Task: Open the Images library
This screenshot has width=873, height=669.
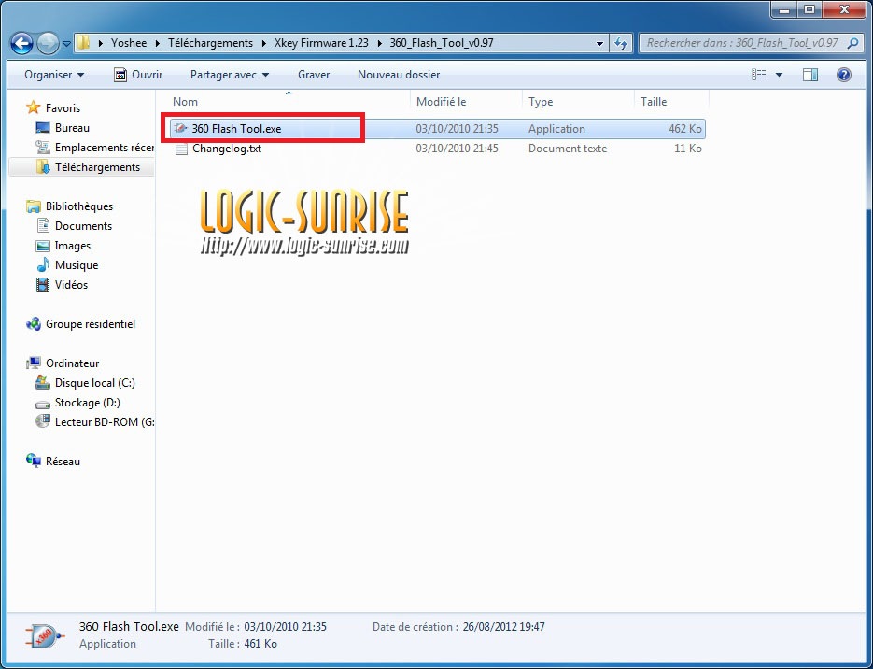Action: click(x=73, y=246)
